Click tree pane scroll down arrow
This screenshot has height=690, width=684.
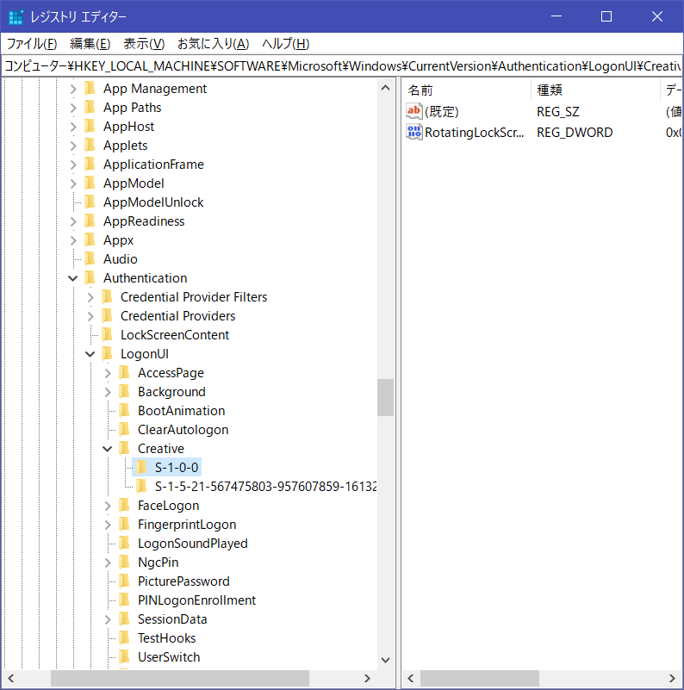click(385, 660)
